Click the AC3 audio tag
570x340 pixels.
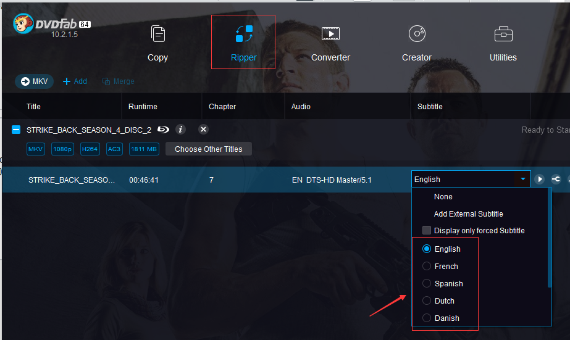click(114, 149)
